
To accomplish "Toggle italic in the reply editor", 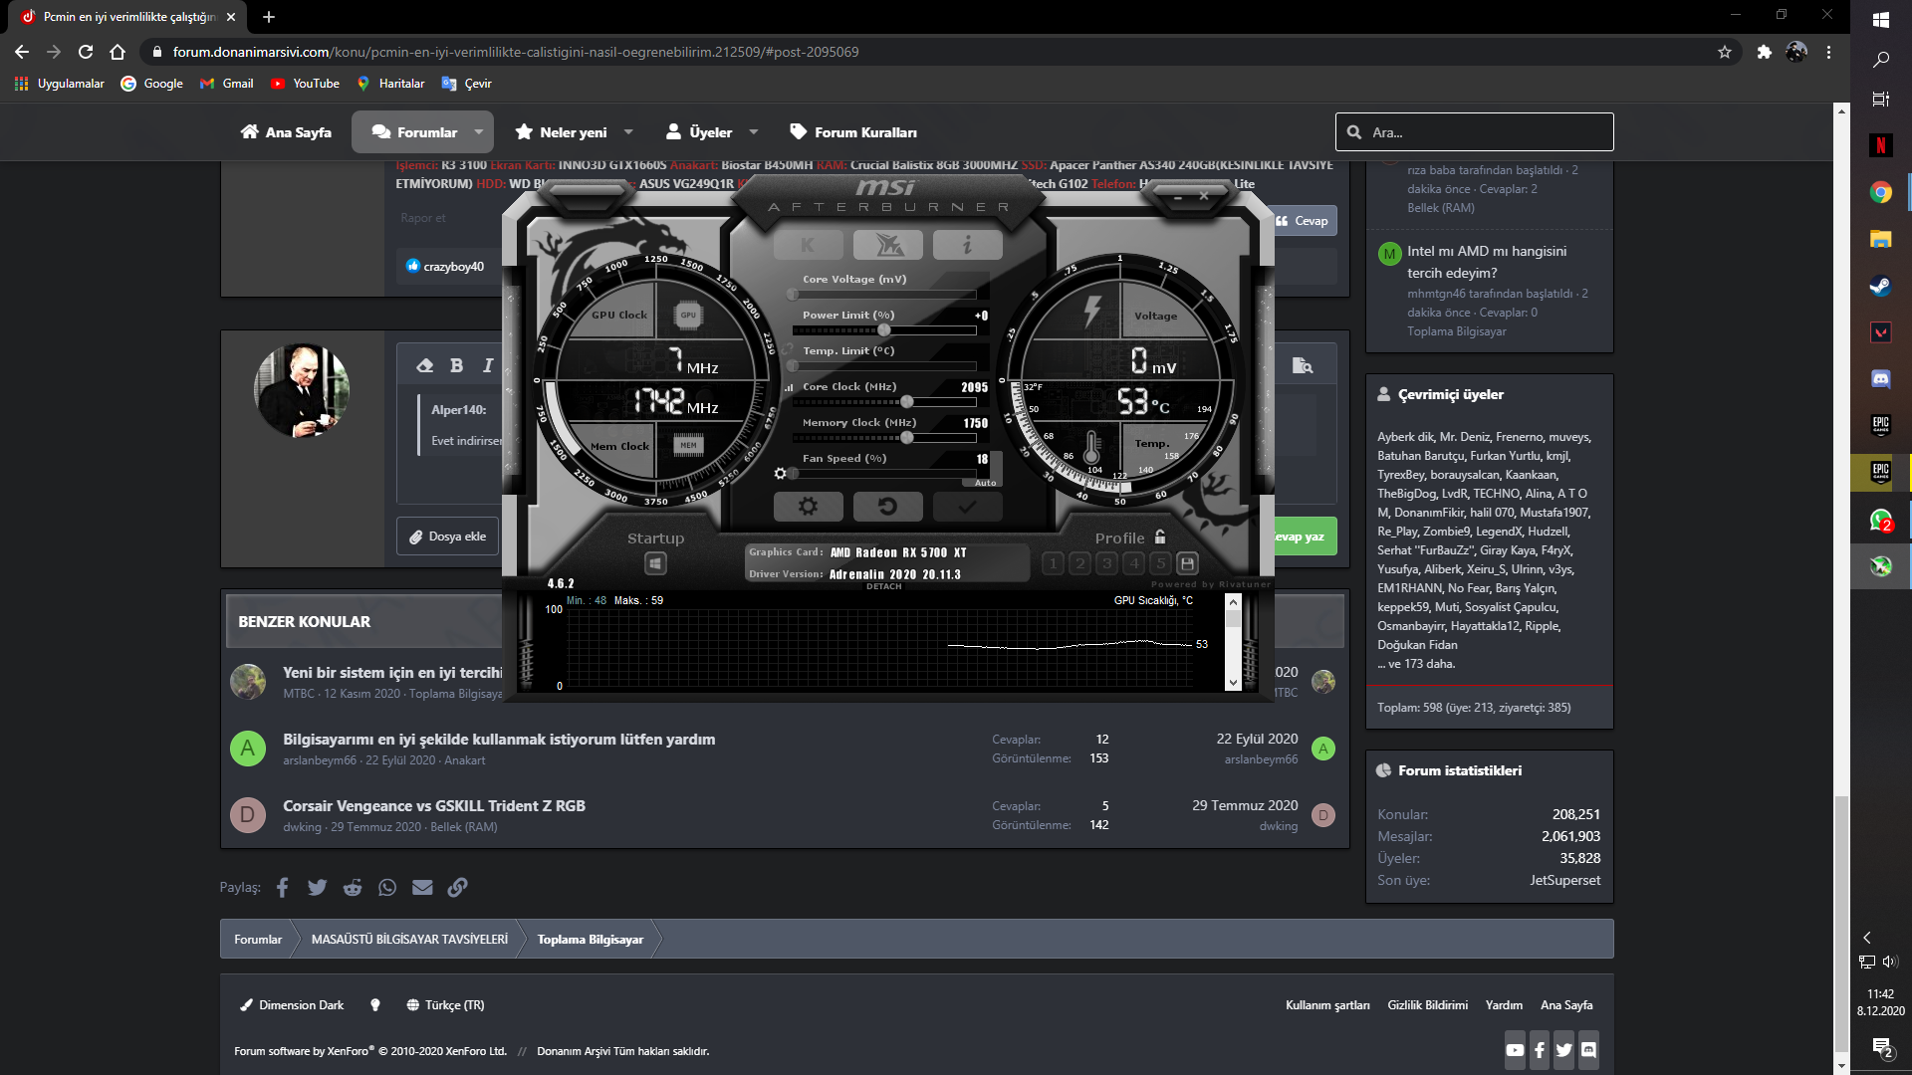I will click(488, 365).
